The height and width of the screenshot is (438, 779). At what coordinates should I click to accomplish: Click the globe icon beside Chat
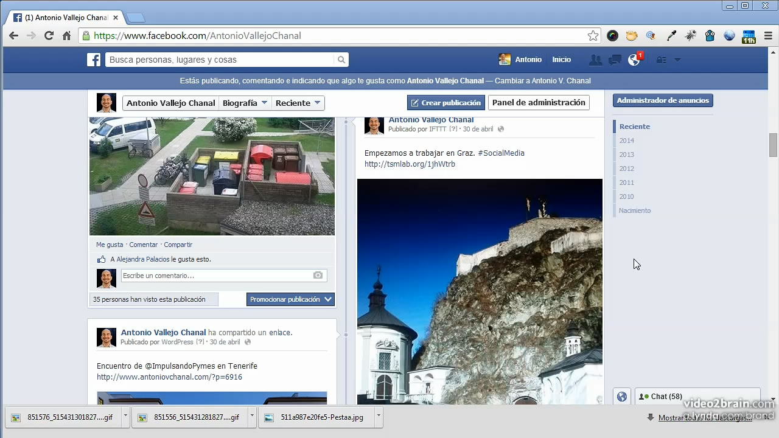tap(622, 397)
